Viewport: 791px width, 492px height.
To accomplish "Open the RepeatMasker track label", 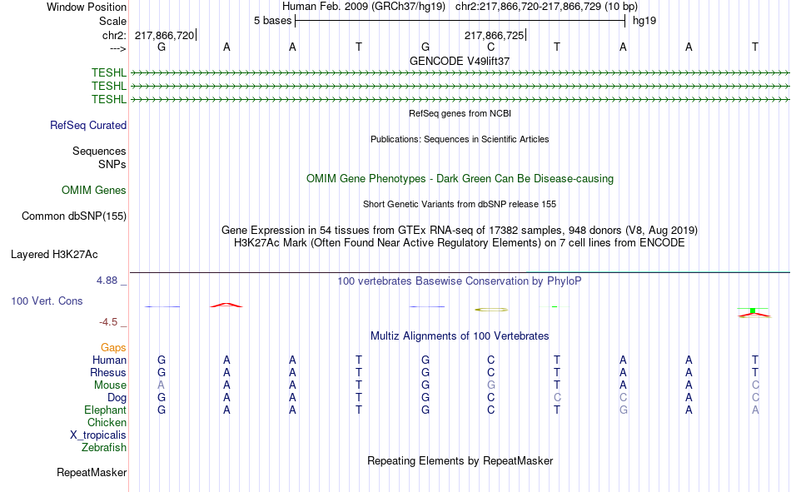I will tap(92, 472).
